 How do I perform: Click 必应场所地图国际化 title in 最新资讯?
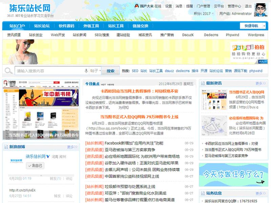246,118
